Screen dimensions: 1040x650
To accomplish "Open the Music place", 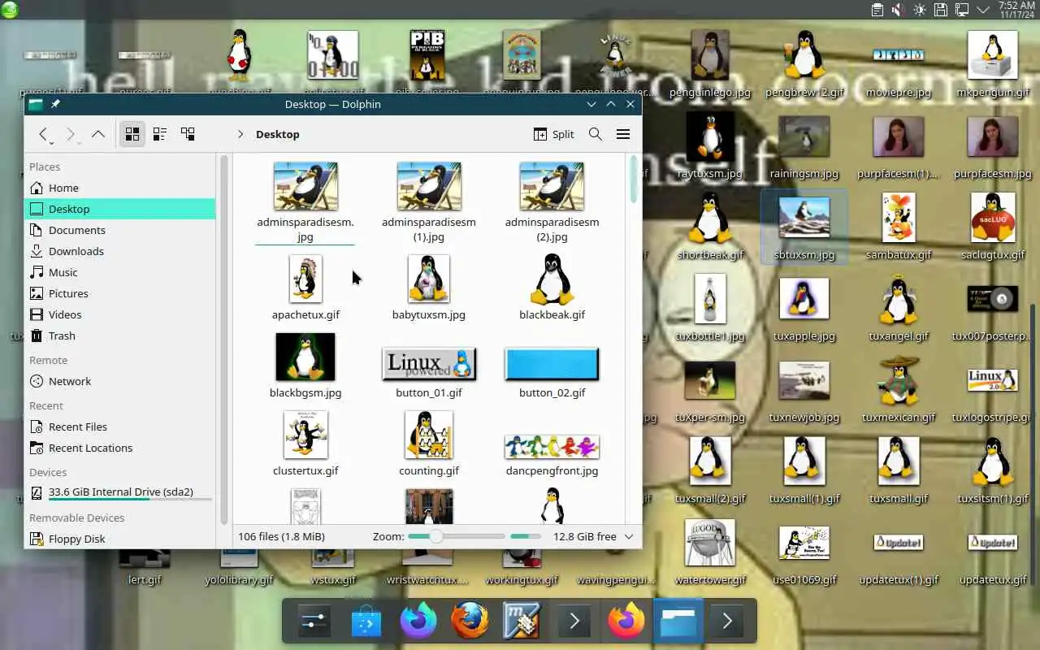I will pos(120,272).
